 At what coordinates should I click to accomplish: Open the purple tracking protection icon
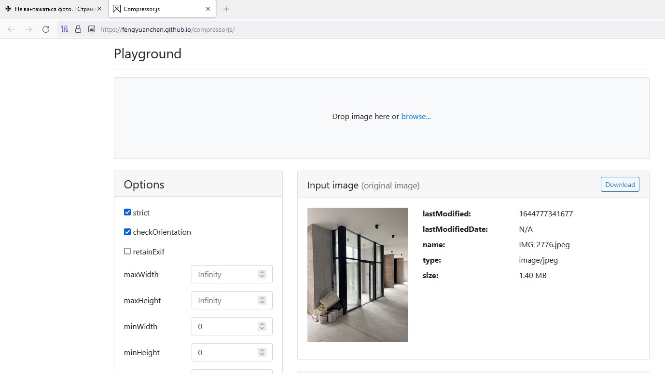point(65,29)
